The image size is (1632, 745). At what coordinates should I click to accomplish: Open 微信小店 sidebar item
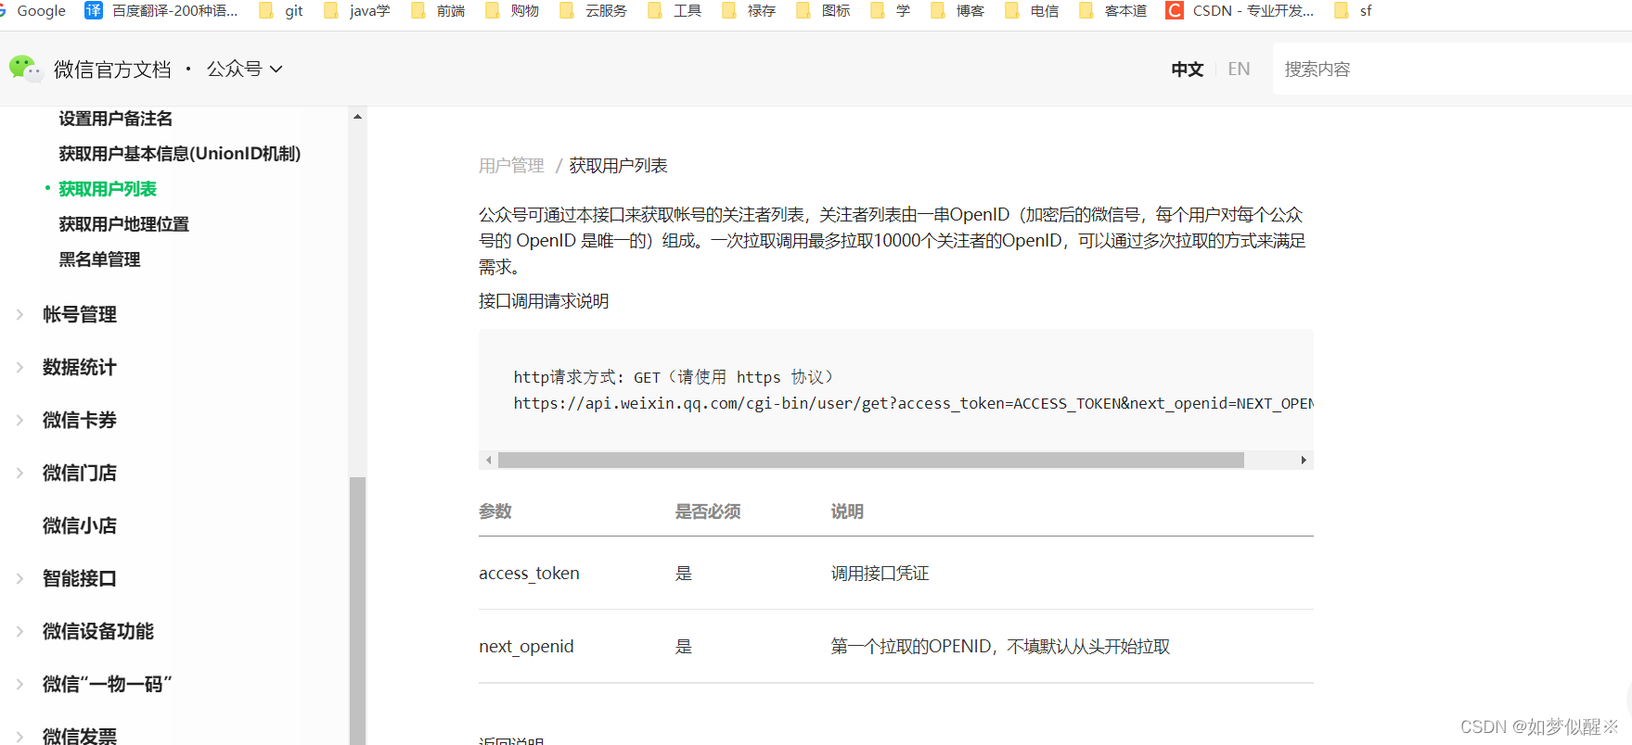click(80, 525)
